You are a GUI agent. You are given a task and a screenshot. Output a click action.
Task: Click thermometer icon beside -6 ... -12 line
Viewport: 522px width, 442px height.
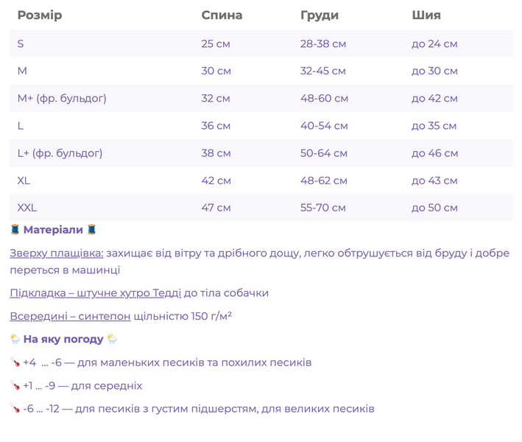tap(15, 408)
